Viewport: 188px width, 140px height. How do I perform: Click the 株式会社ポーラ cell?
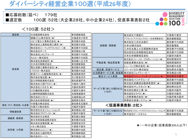click(x=50, y=51)
